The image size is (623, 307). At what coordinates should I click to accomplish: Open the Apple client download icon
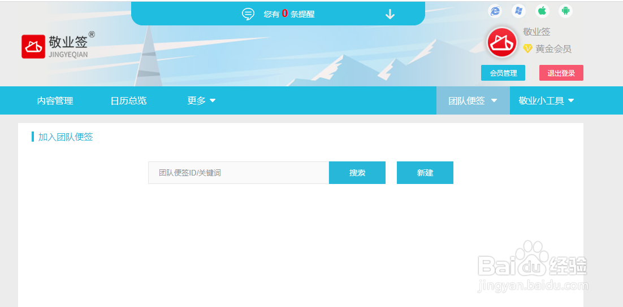542,11
